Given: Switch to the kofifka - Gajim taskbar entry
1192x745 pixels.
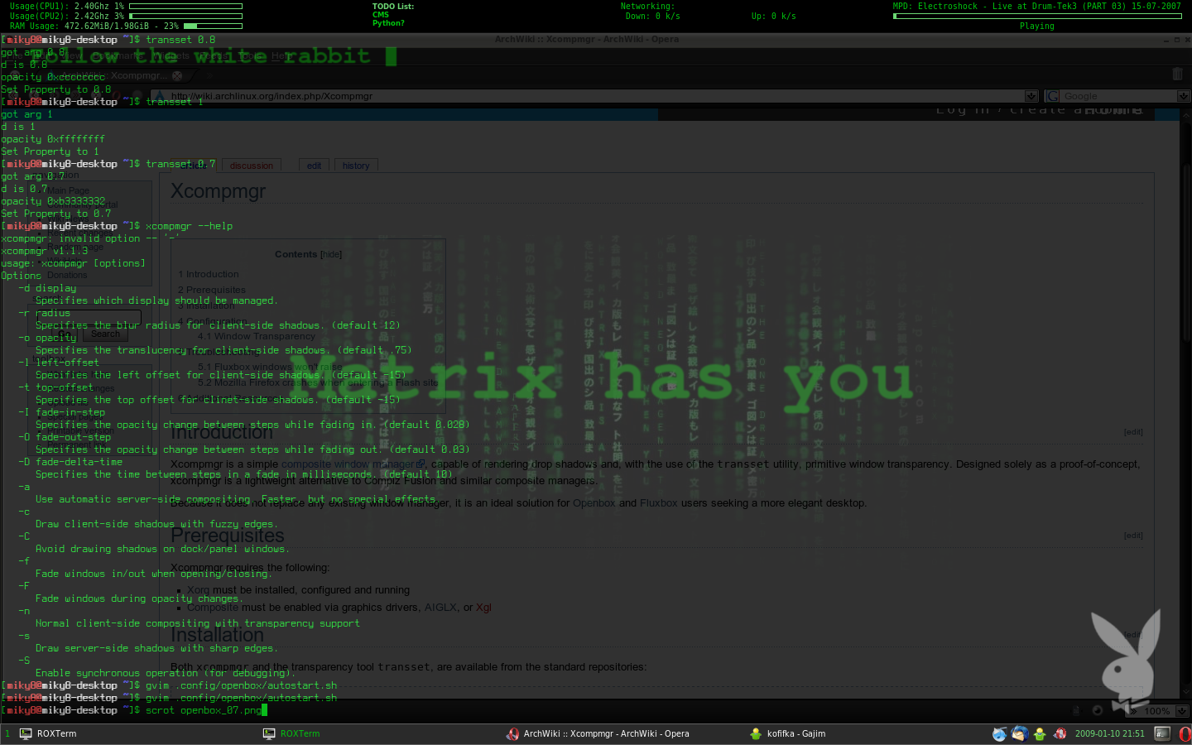Looking at the screenshot, I should pyautogui.click(x=865, y=733).
